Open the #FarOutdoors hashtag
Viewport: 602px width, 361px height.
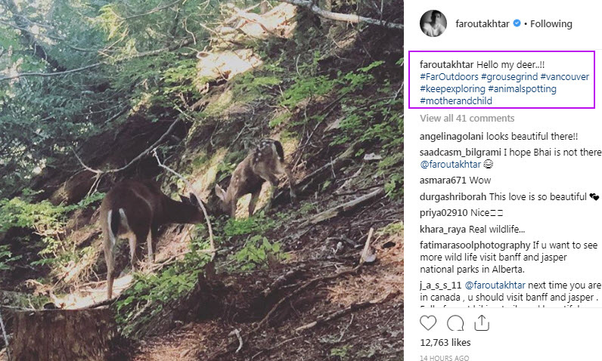click(451, 77)
